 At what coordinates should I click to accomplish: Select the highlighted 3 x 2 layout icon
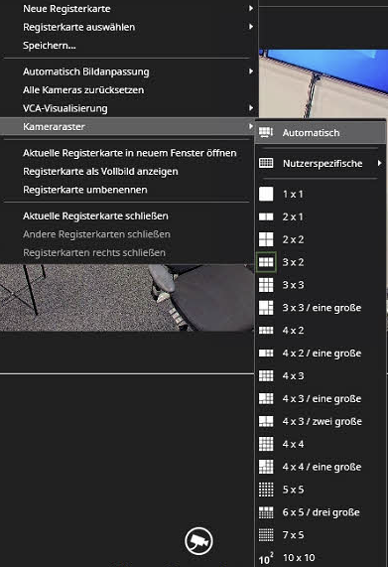tap(266, 262)
